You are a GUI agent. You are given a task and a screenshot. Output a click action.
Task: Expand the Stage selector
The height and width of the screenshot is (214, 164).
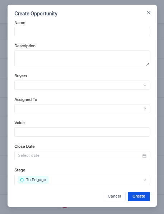click(x=82, y=180)
